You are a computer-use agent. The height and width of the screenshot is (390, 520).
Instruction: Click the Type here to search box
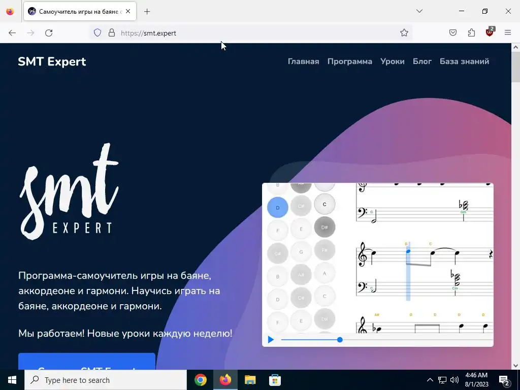(106, 380)
